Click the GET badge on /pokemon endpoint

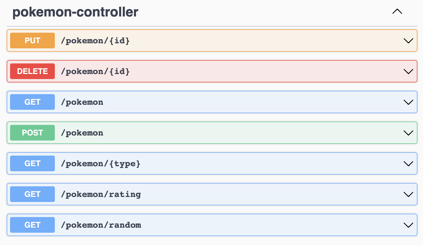32,102
